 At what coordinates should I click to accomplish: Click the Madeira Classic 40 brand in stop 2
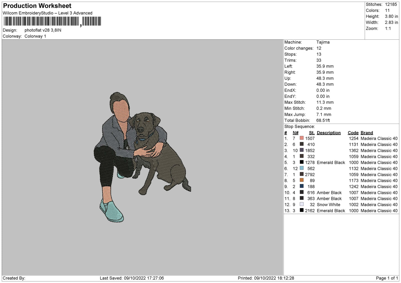[x=379, y=145]
